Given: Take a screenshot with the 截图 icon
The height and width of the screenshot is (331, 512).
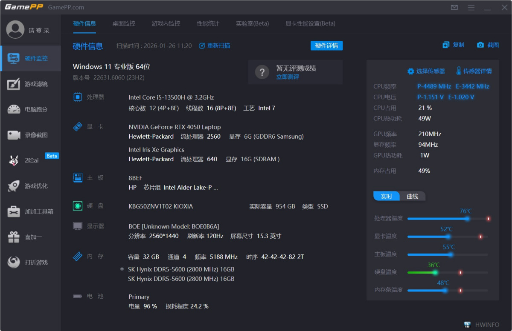Looking at the screenshot, I should point(488,45).
